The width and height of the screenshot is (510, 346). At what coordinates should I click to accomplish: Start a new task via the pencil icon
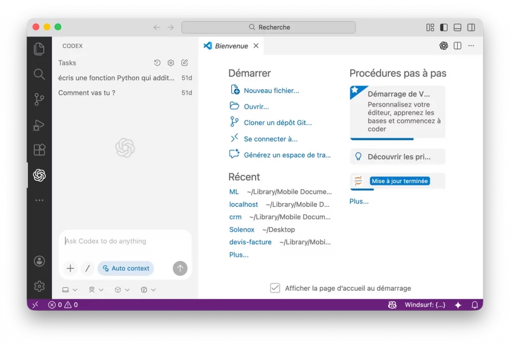click(184, 63)
